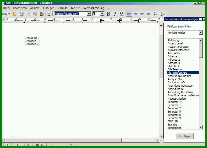Screen dimensions: 207x148
Task: Pin the Serienbrieffelder hinzufügen panel
Action: click(201, 19)
